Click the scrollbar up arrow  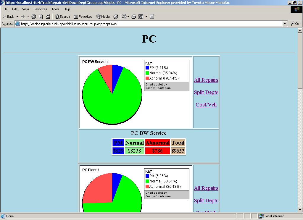(x=300, y=30)
